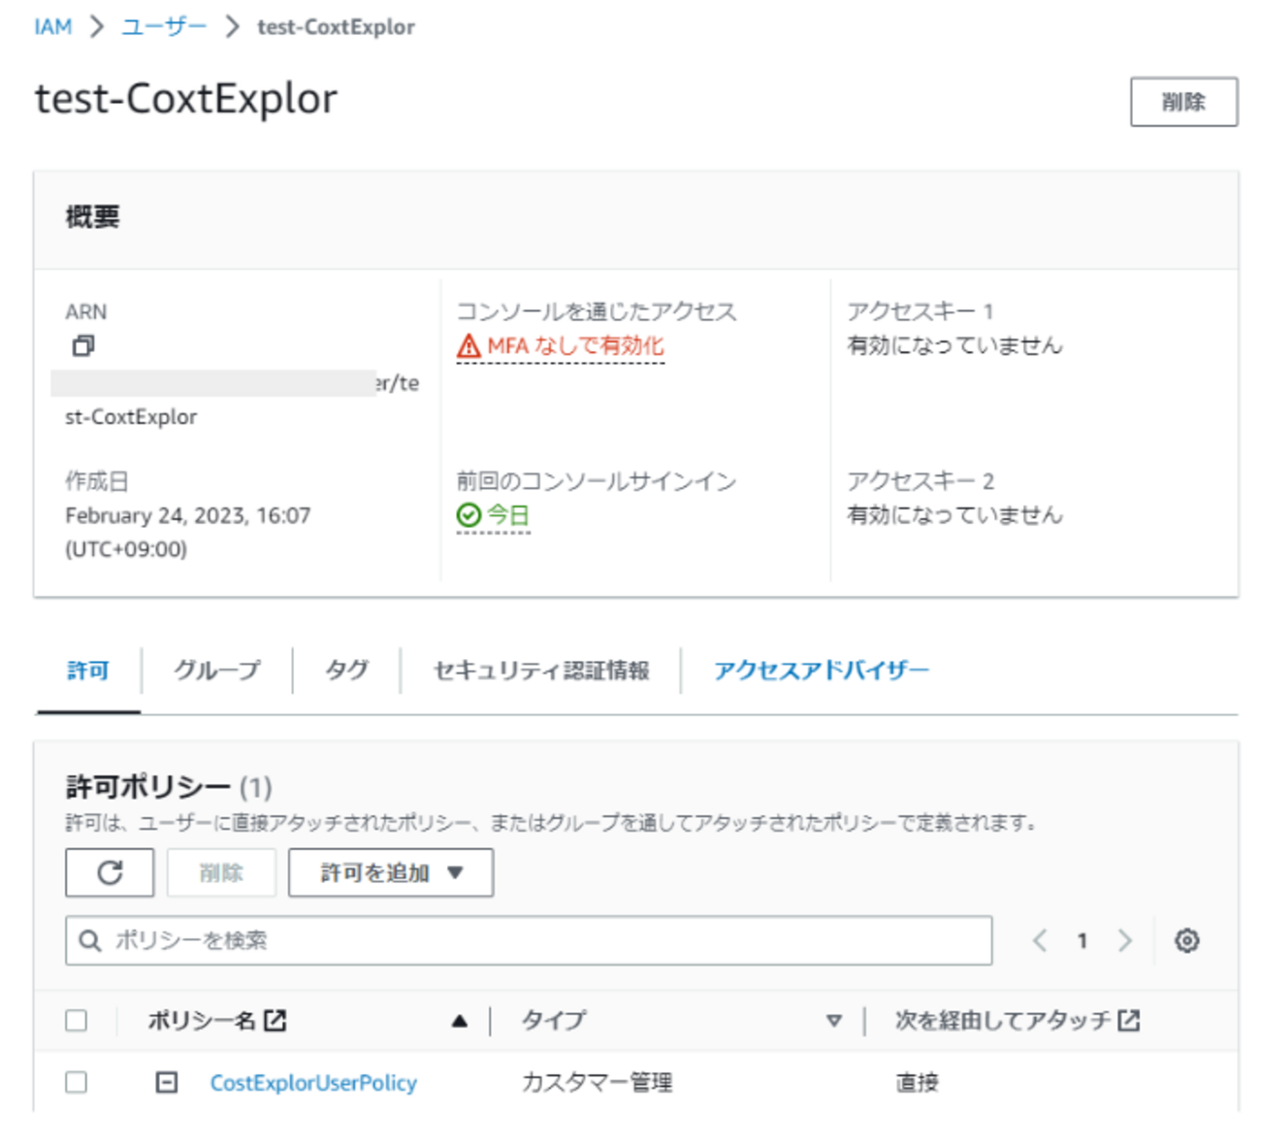
Task: Click the MFA warning triangle icon
Action: [x=469, y=346]
